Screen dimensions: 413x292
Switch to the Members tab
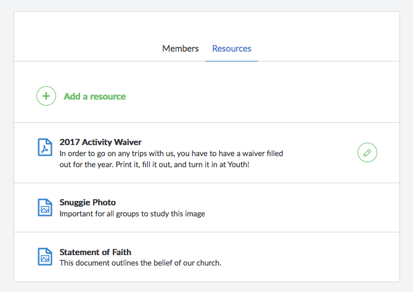coord(180,49)
